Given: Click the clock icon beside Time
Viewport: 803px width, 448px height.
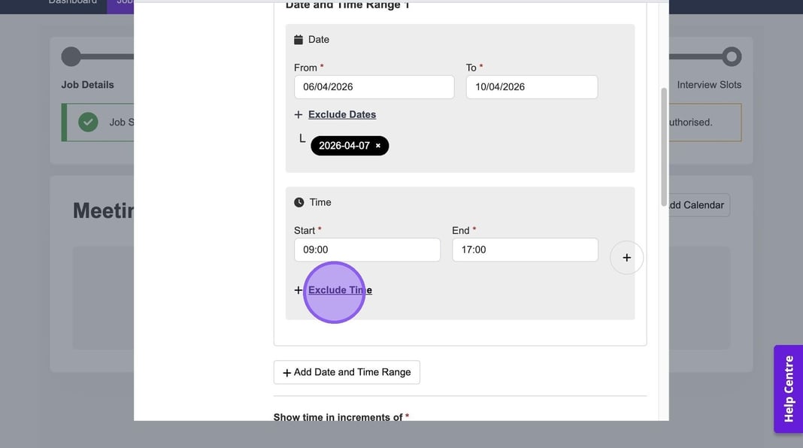Looking at the screenshot, I should point(299,202).
